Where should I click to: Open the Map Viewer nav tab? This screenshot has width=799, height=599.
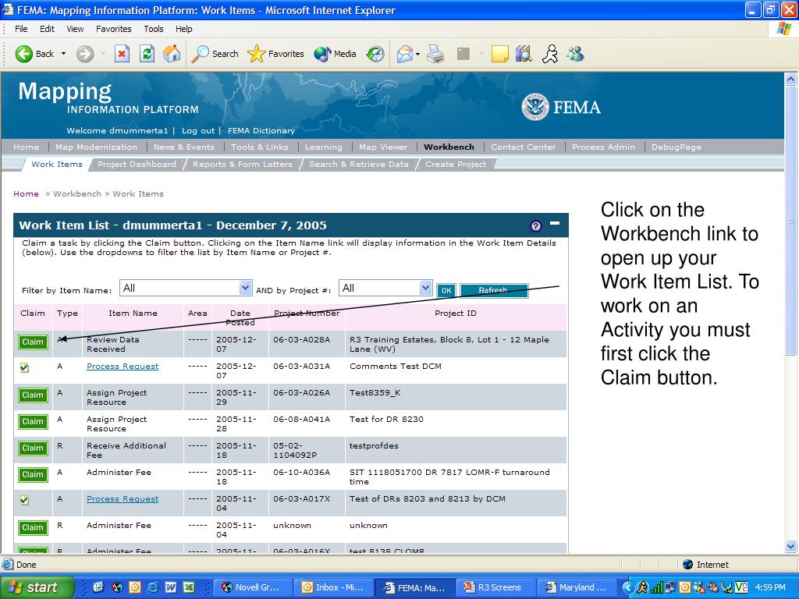pos(383,147)
